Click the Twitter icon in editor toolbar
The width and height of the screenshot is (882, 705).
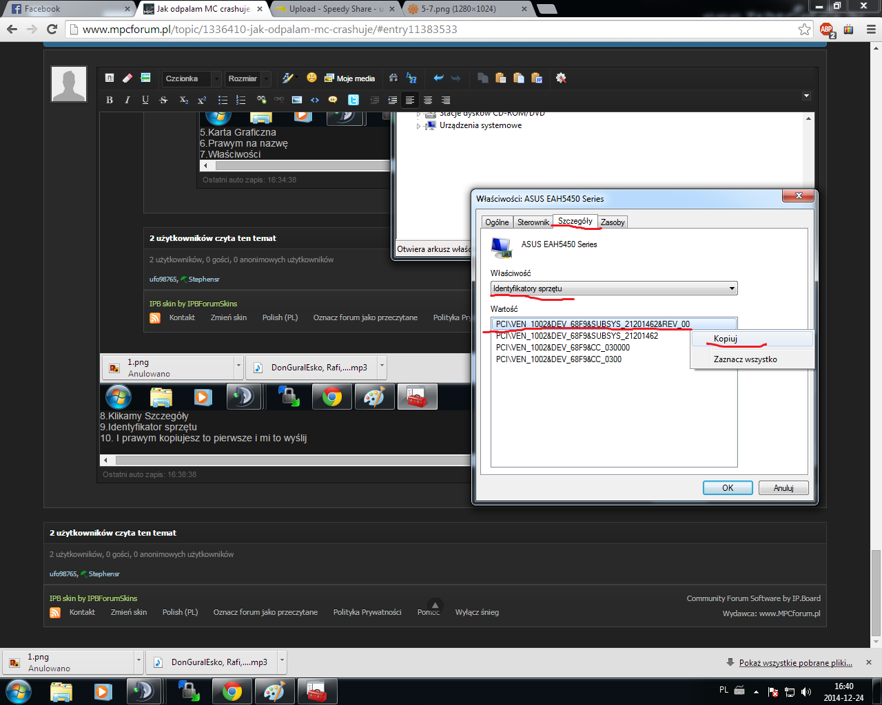point(353,100)
